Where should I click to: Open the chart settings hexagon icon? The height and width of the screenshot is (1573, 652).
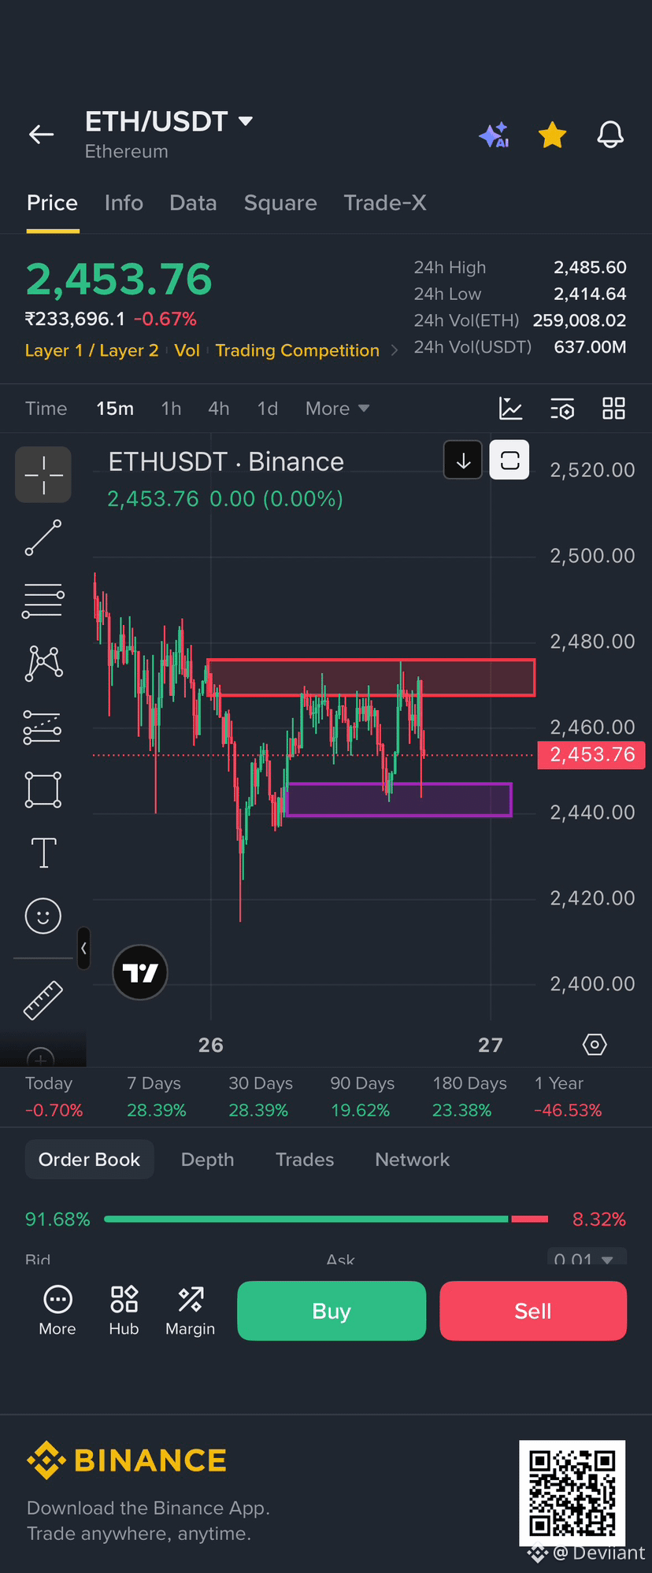coord(595,1045)
